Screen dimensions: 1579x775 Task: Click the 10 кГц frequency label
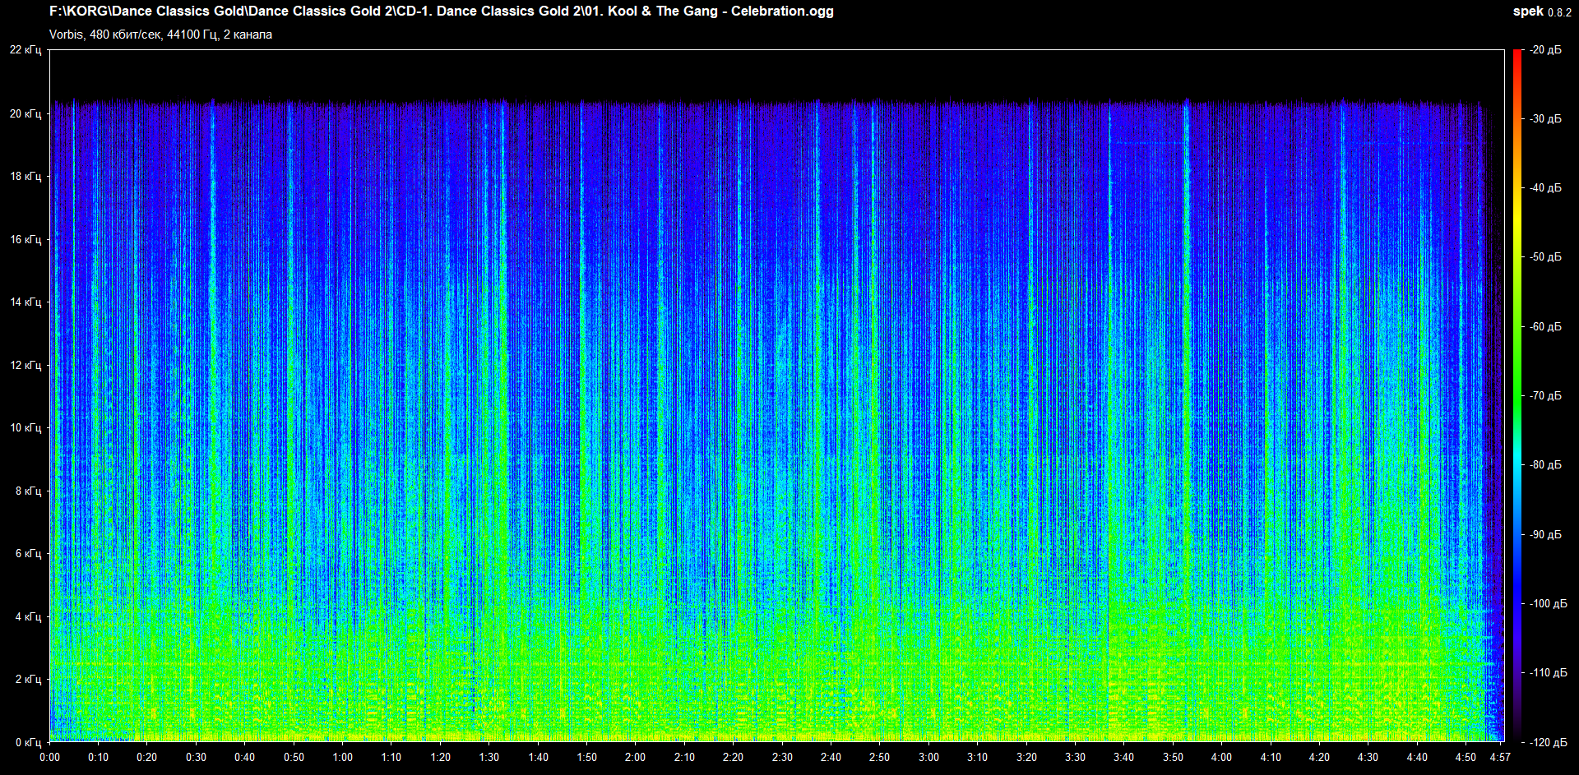coord(25,427)
